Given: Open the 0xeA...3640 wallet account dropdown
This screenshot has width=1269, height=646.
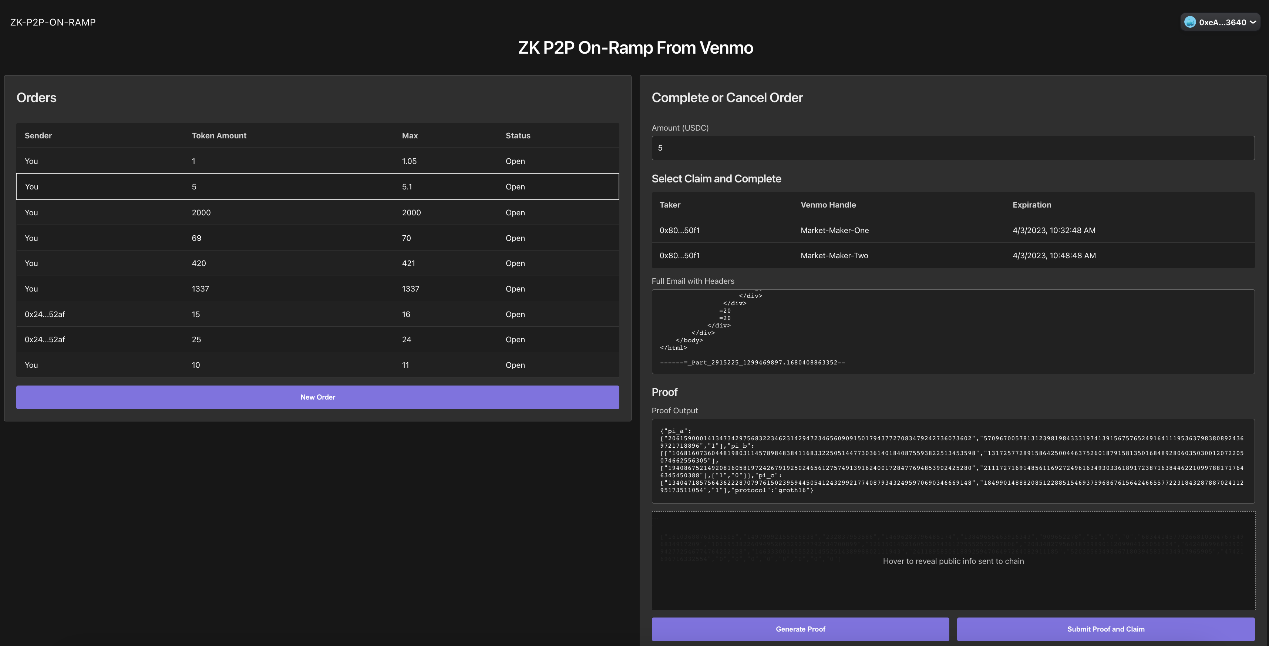Looking at the screenshot, I should tap(1220, 22).
